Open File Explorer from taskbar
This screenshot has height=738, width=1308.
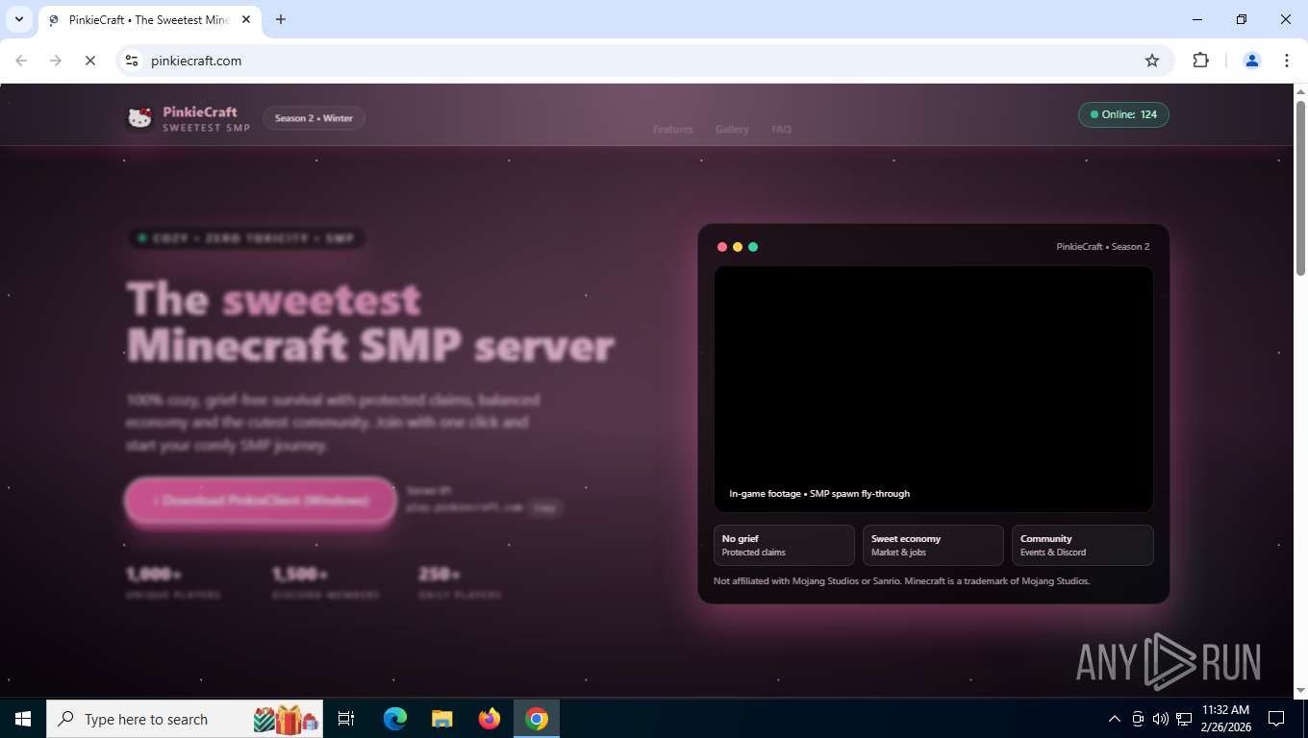tap(441, 719)
